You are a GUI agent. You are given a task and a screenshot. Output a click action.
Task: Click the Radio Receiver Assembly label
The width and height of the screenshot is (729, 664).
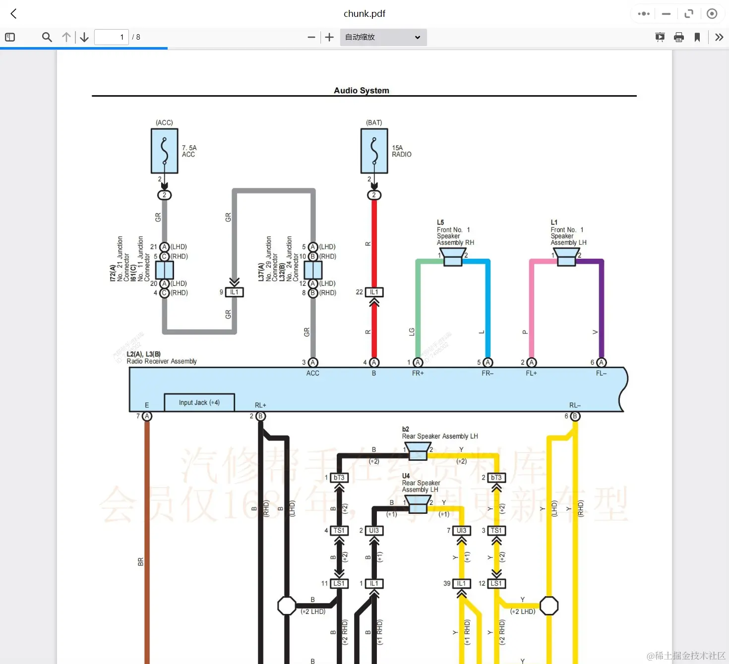(162, 361)
